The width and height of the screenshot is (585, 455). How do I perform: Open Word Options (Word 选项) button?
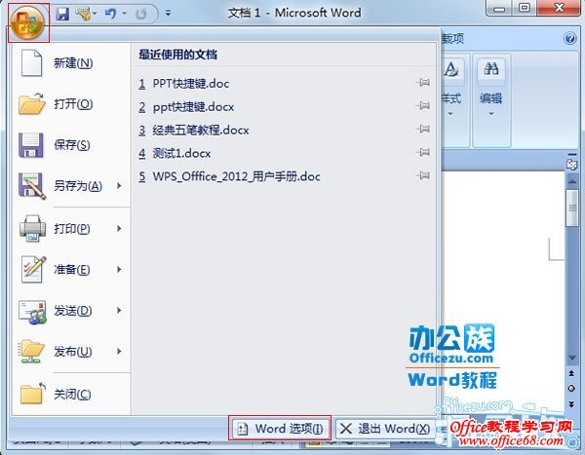point(280,429)
